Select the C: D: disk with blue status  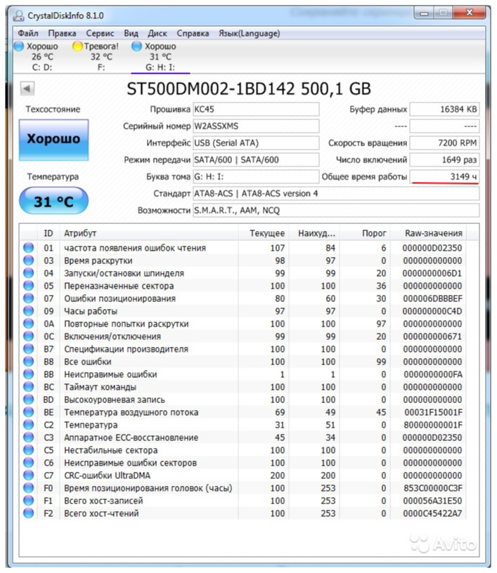pos(37,57)
